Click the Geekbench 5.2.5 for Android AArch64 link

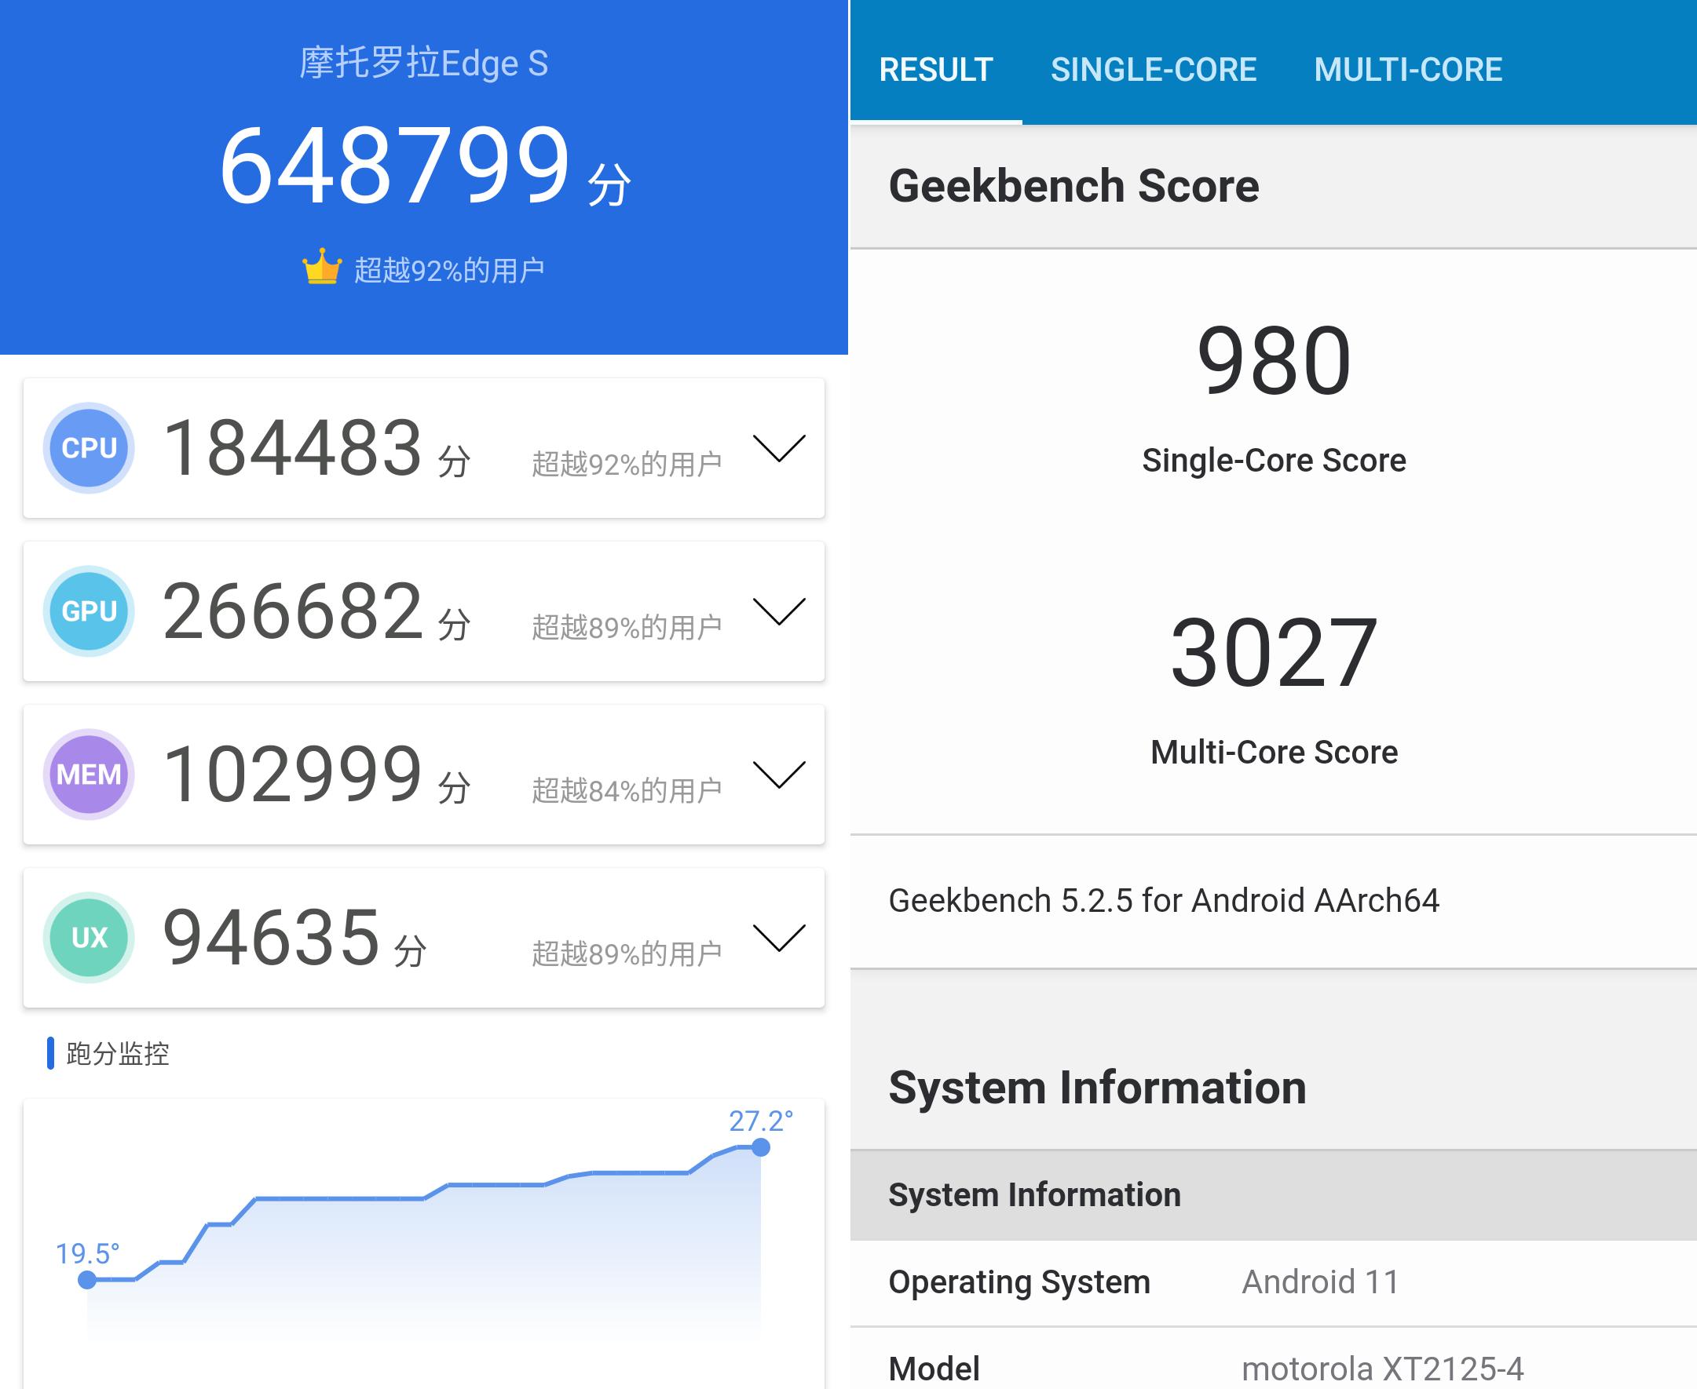coord(1165,901)
